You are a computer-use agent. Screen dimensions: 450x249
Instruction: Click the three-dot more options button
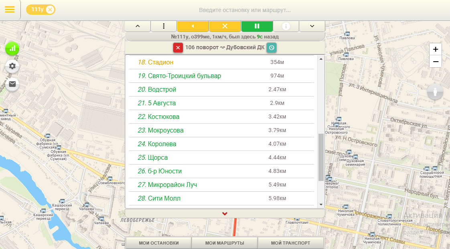click(164, 26)
